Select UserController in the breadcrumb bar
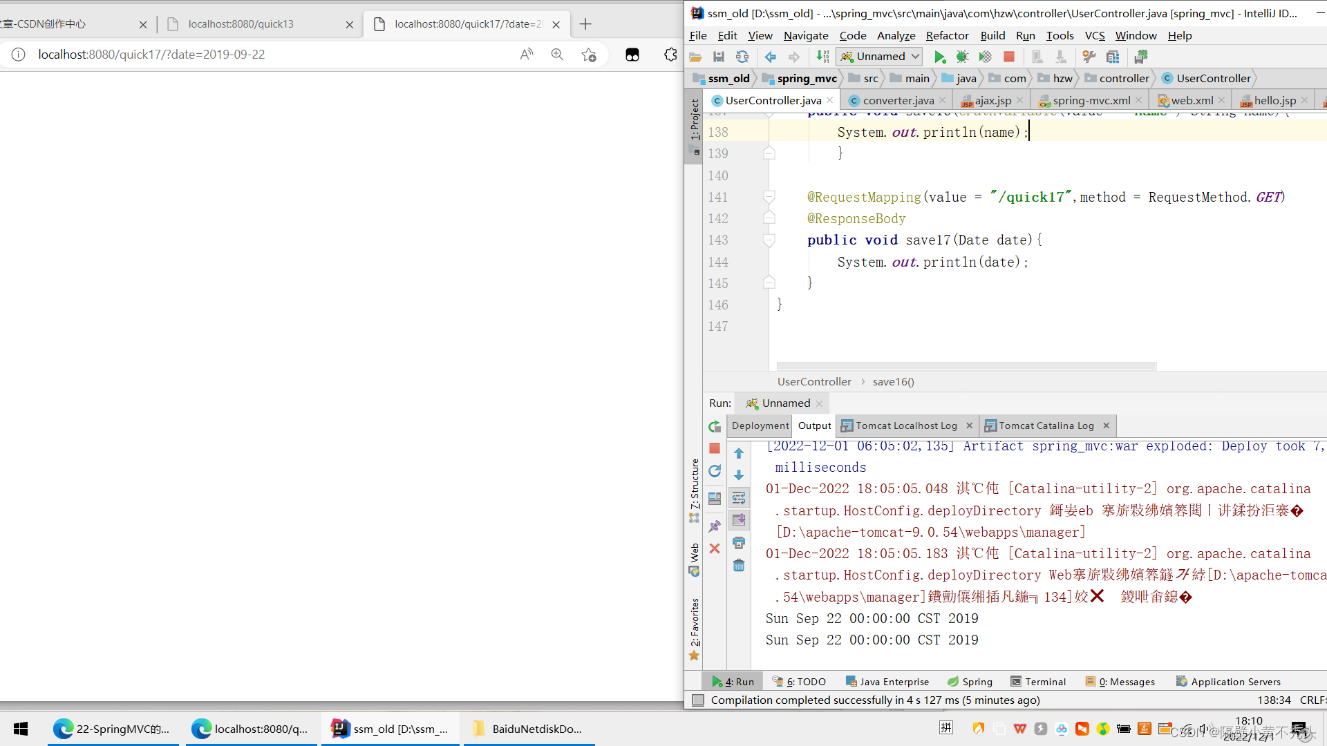 [x=814, y=381]
